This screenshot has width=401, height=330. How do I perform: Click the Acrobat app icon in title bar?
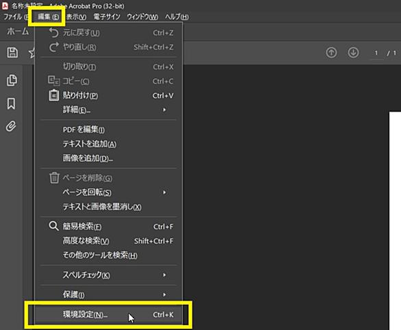coord(5,5)
